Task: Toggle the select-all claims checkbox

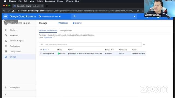Action: coord(41,50)
